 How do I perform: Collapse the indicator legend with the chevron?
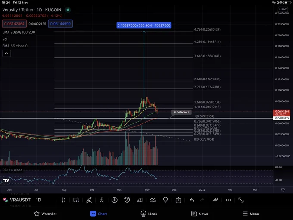[x=6, y=53]
